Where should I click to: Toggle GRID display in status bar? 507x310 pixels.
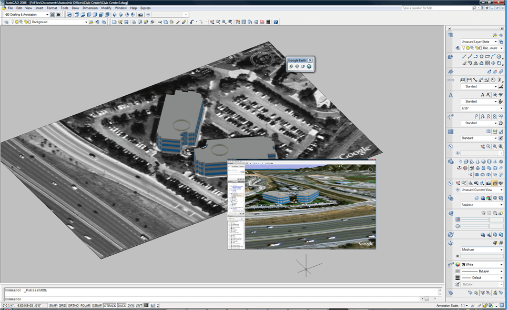[63, 305]
